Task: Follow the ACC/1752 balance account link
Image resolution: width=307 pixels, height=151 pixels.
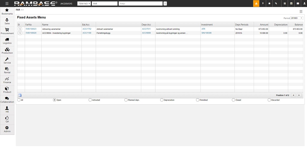Action: pyautogui.click(x=87, y=29)
